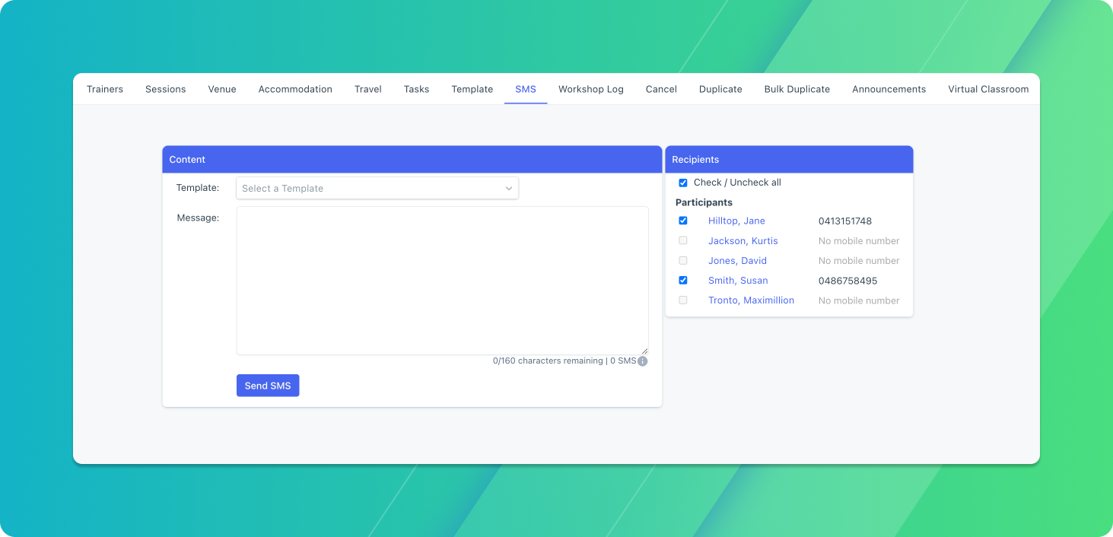
Task: Switch to the Trainers tab
Action: (x=105, y=89)
